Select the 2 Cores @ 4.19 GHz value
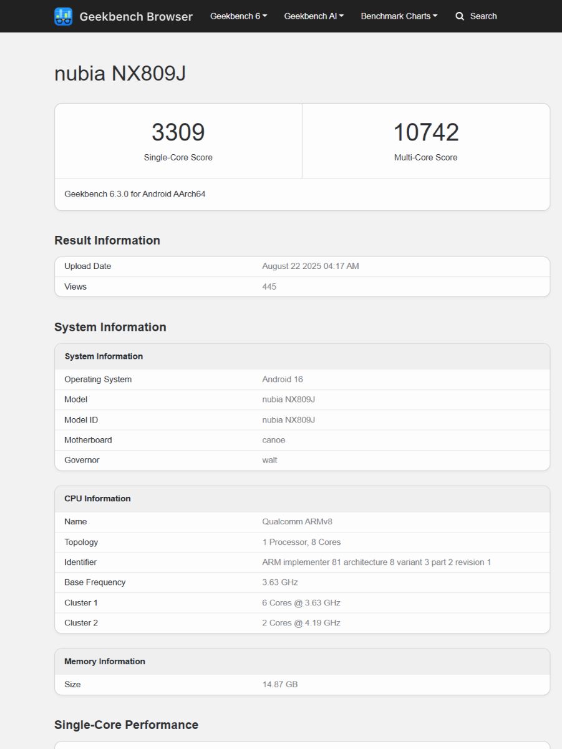 point(301,623)
